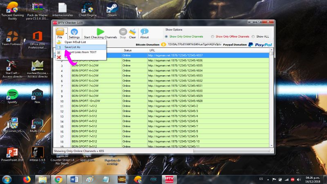Screen dimensions: 327x184
Task: Open Qualcomm_US desktop icon
Action: click(x=13, y=125)
